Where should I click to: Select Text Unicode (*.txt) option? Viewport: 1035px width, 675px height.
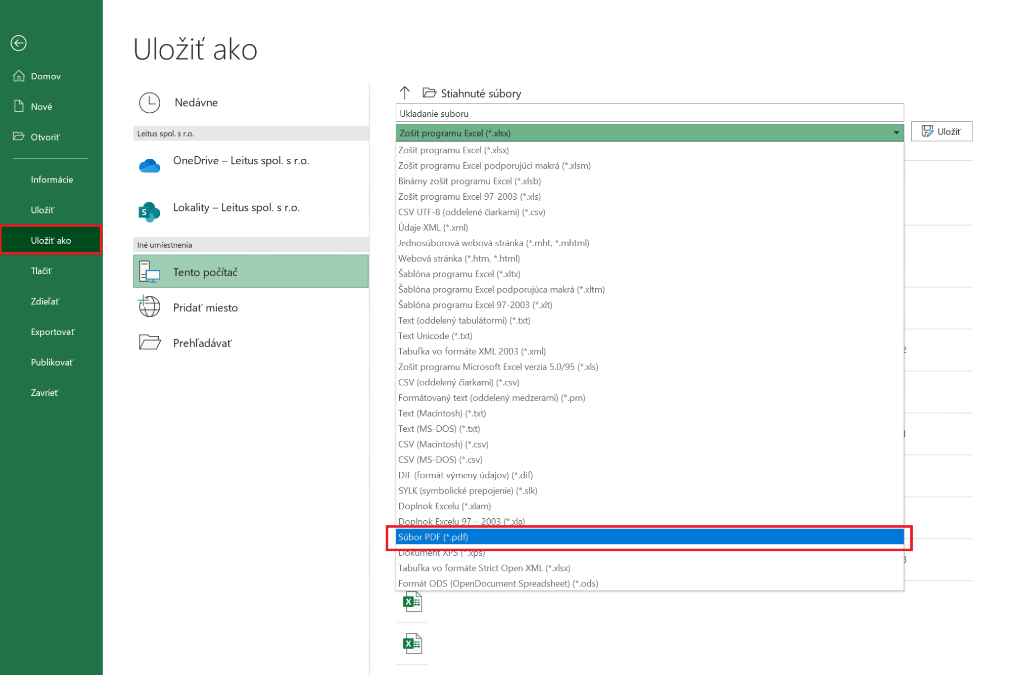point(649,336)
